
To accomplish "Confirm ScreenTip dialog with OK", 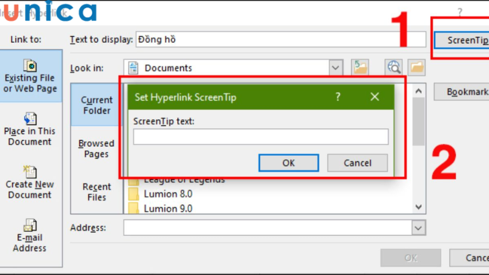I will pos(289,163).
